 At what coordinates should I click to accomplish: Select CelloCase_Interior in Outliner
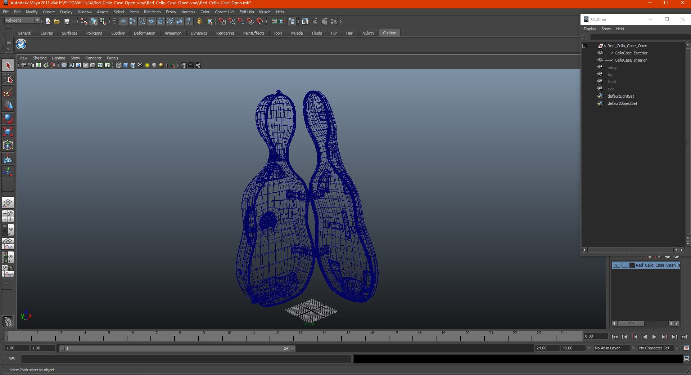pos(631,60)
